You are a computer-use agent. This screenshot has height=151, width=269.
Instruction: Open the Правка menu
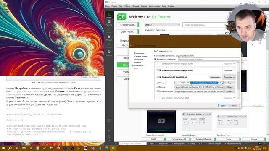click(114, 6)
